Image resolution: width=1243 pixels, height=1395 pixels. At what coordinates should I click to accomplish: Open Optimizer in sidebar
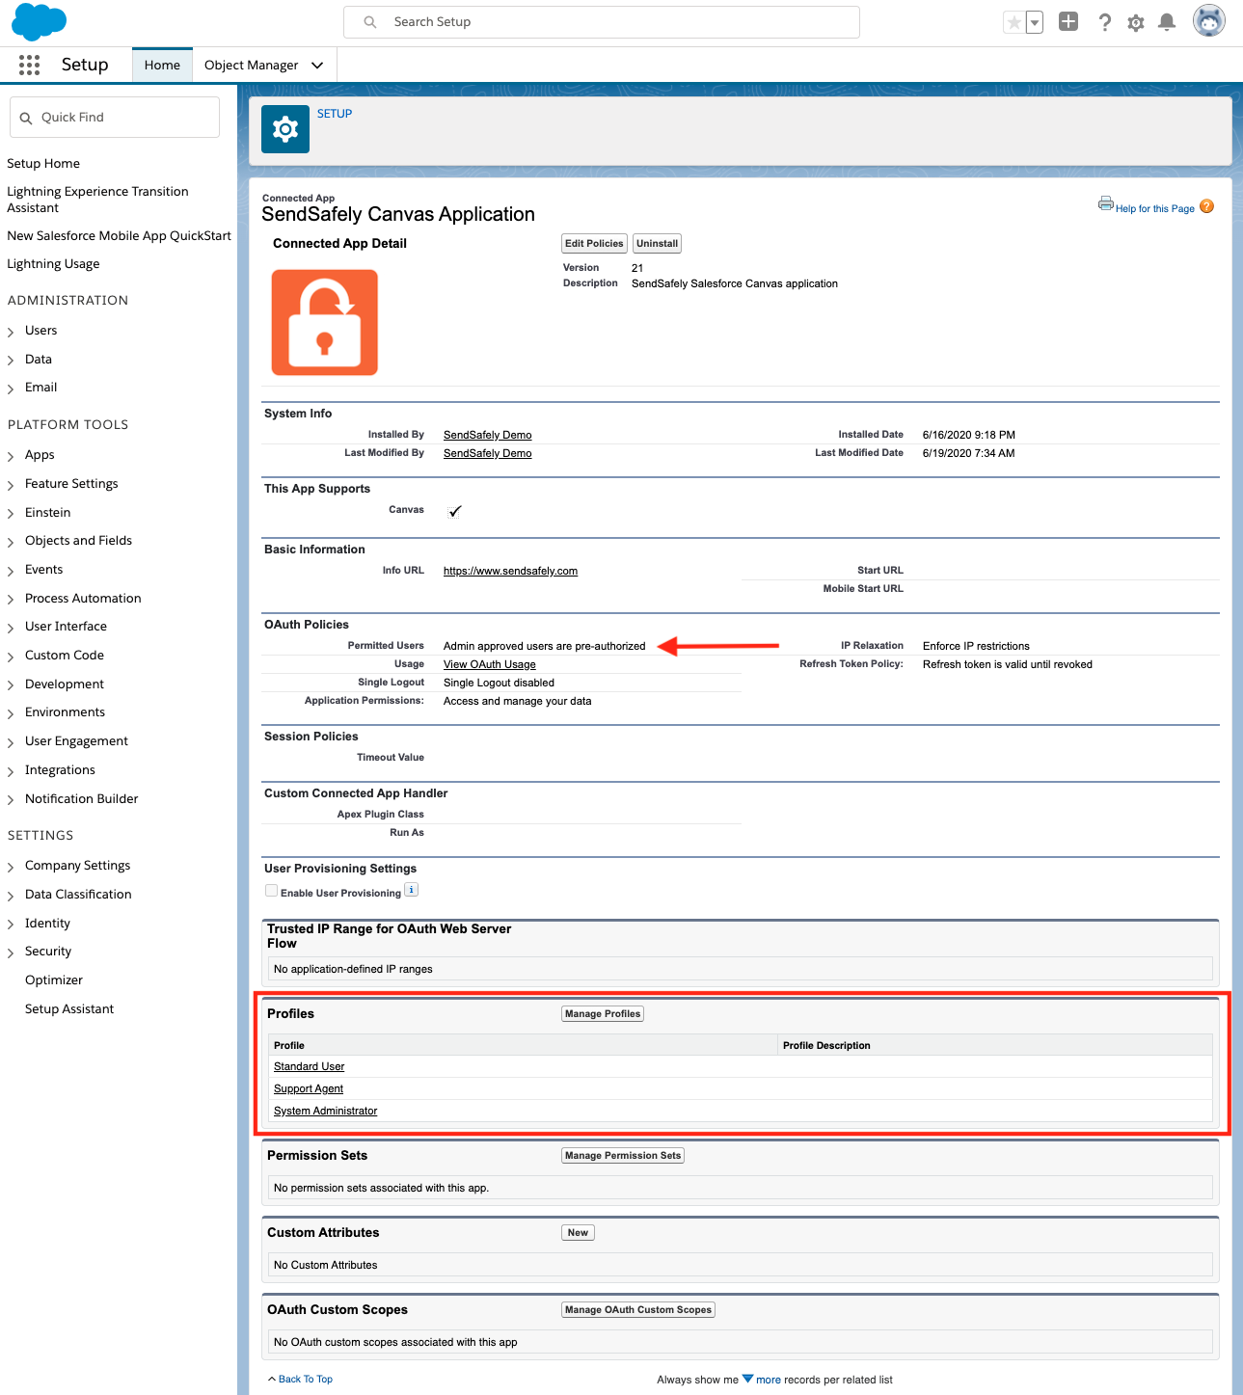pyautogui.click(x=54, y=979)
